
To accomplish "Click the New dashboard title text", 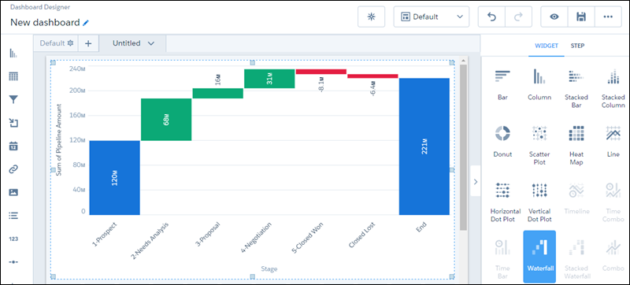I will pos(45,23).
